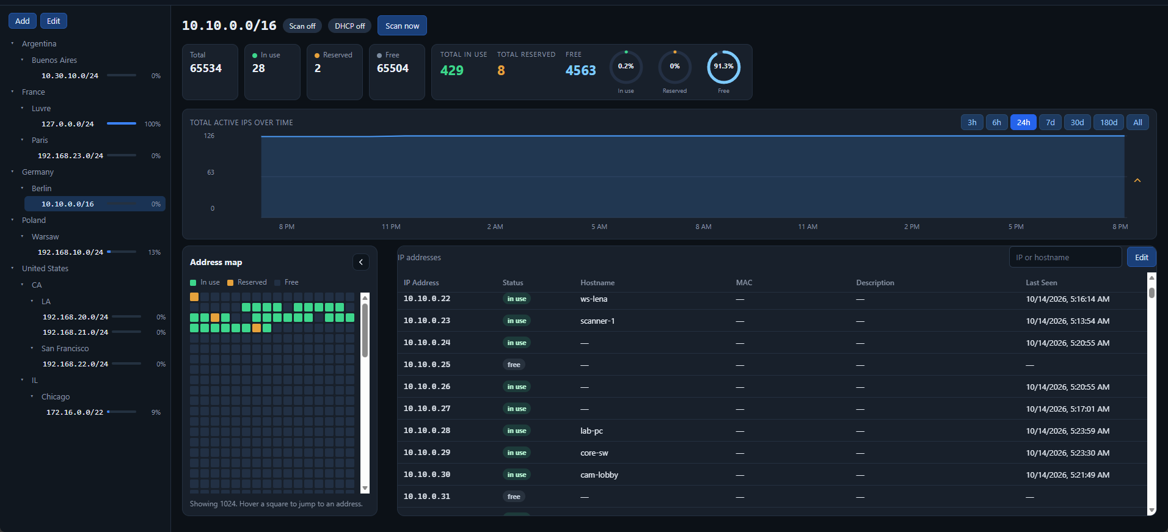The width and height of the screenshot is (1168, 532).
Task: Select subnet 192.168.23.0/24 under Paris
Action: point(70,156)
